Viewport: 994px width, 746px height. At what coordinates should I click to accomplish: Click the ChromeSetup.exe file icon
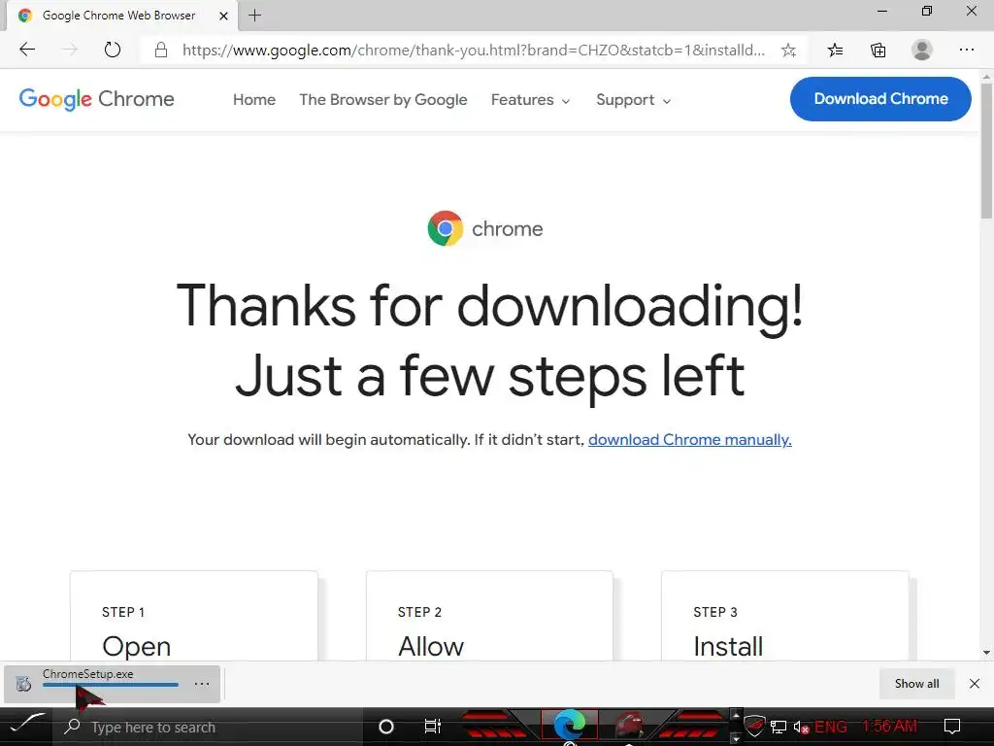[23, 684]
